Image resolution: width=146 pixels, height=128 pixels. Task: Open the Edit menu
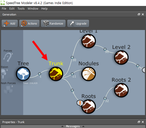coord(12,9)
